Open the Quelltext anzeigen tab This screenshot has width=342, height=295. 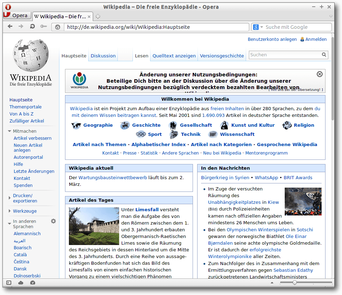pos(174,56)
